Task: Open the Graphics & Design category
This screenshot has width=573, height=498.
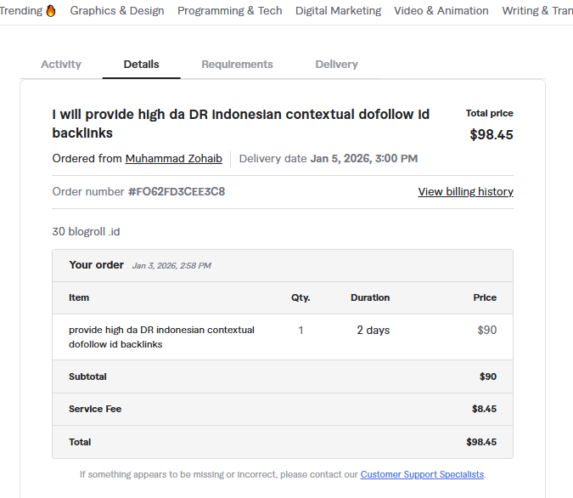Action: click(117, 11)
